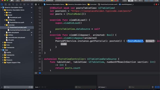
Task: Expand the Targets Support Files folder
Action: (3, 62)
